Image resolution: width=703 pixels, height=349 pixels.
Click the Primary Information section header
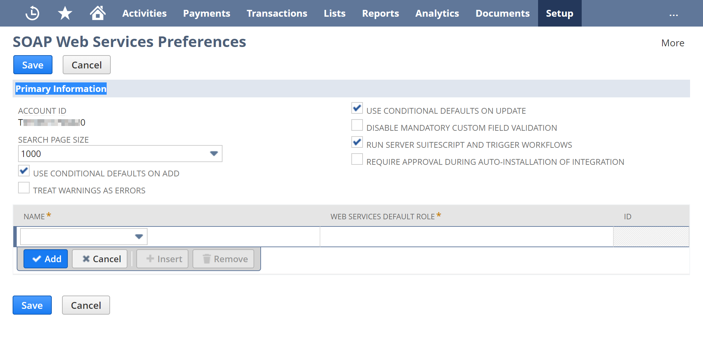pyautogui.click(x=61, y=89)
